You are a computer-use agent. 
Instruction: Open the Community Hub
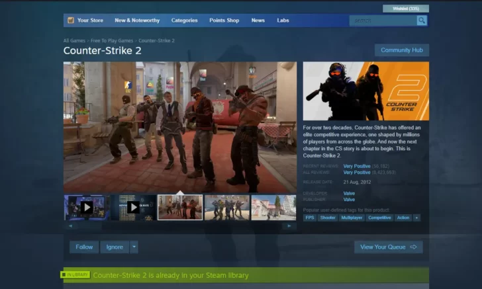(x=402, y=50)
